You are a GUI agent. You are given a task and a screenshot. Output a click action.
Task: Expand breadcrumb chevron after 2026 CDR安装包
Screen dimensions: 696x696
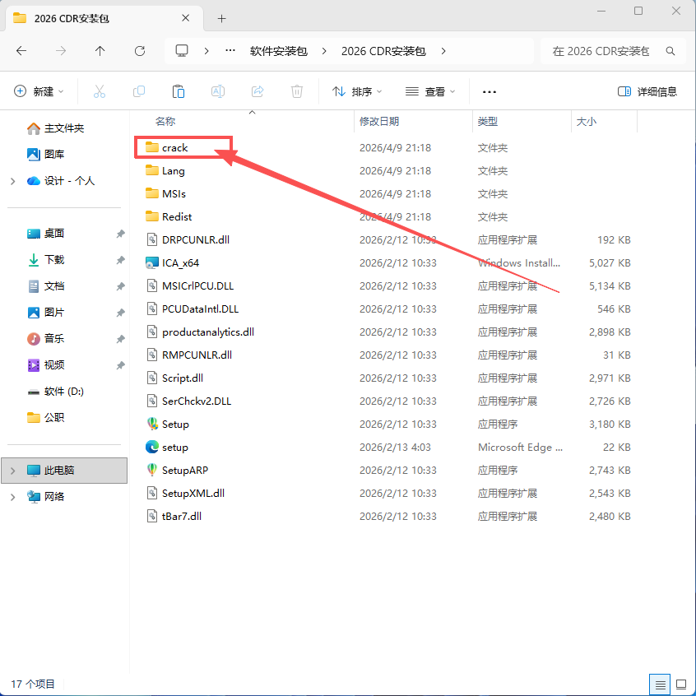click(443, 51)
